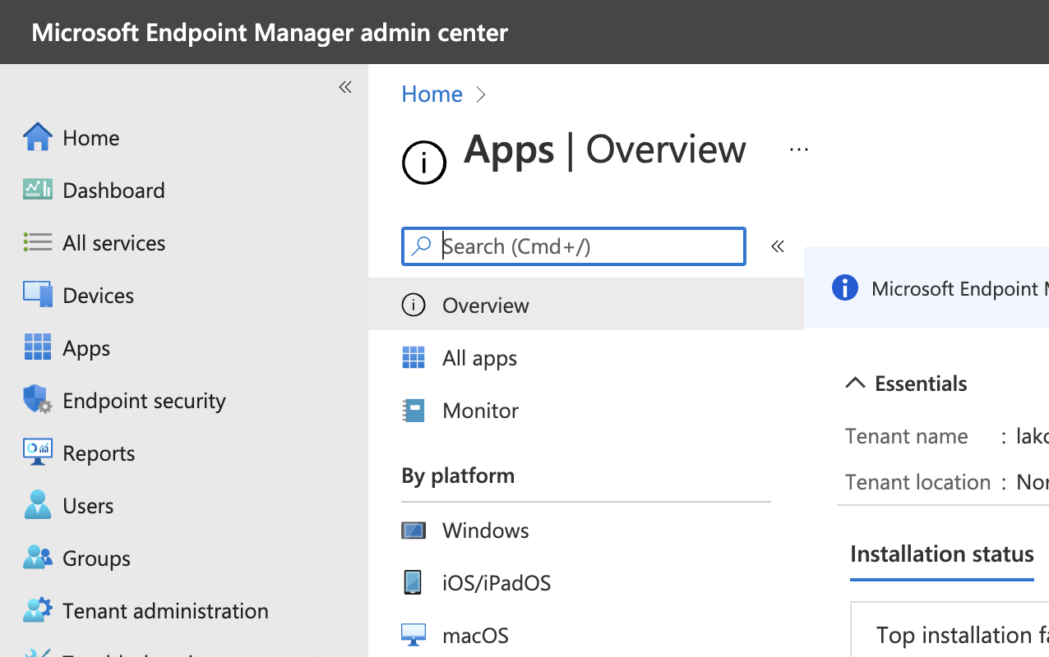
Task: Click the Endpoint security shield icon
Action: coord(38,400)
